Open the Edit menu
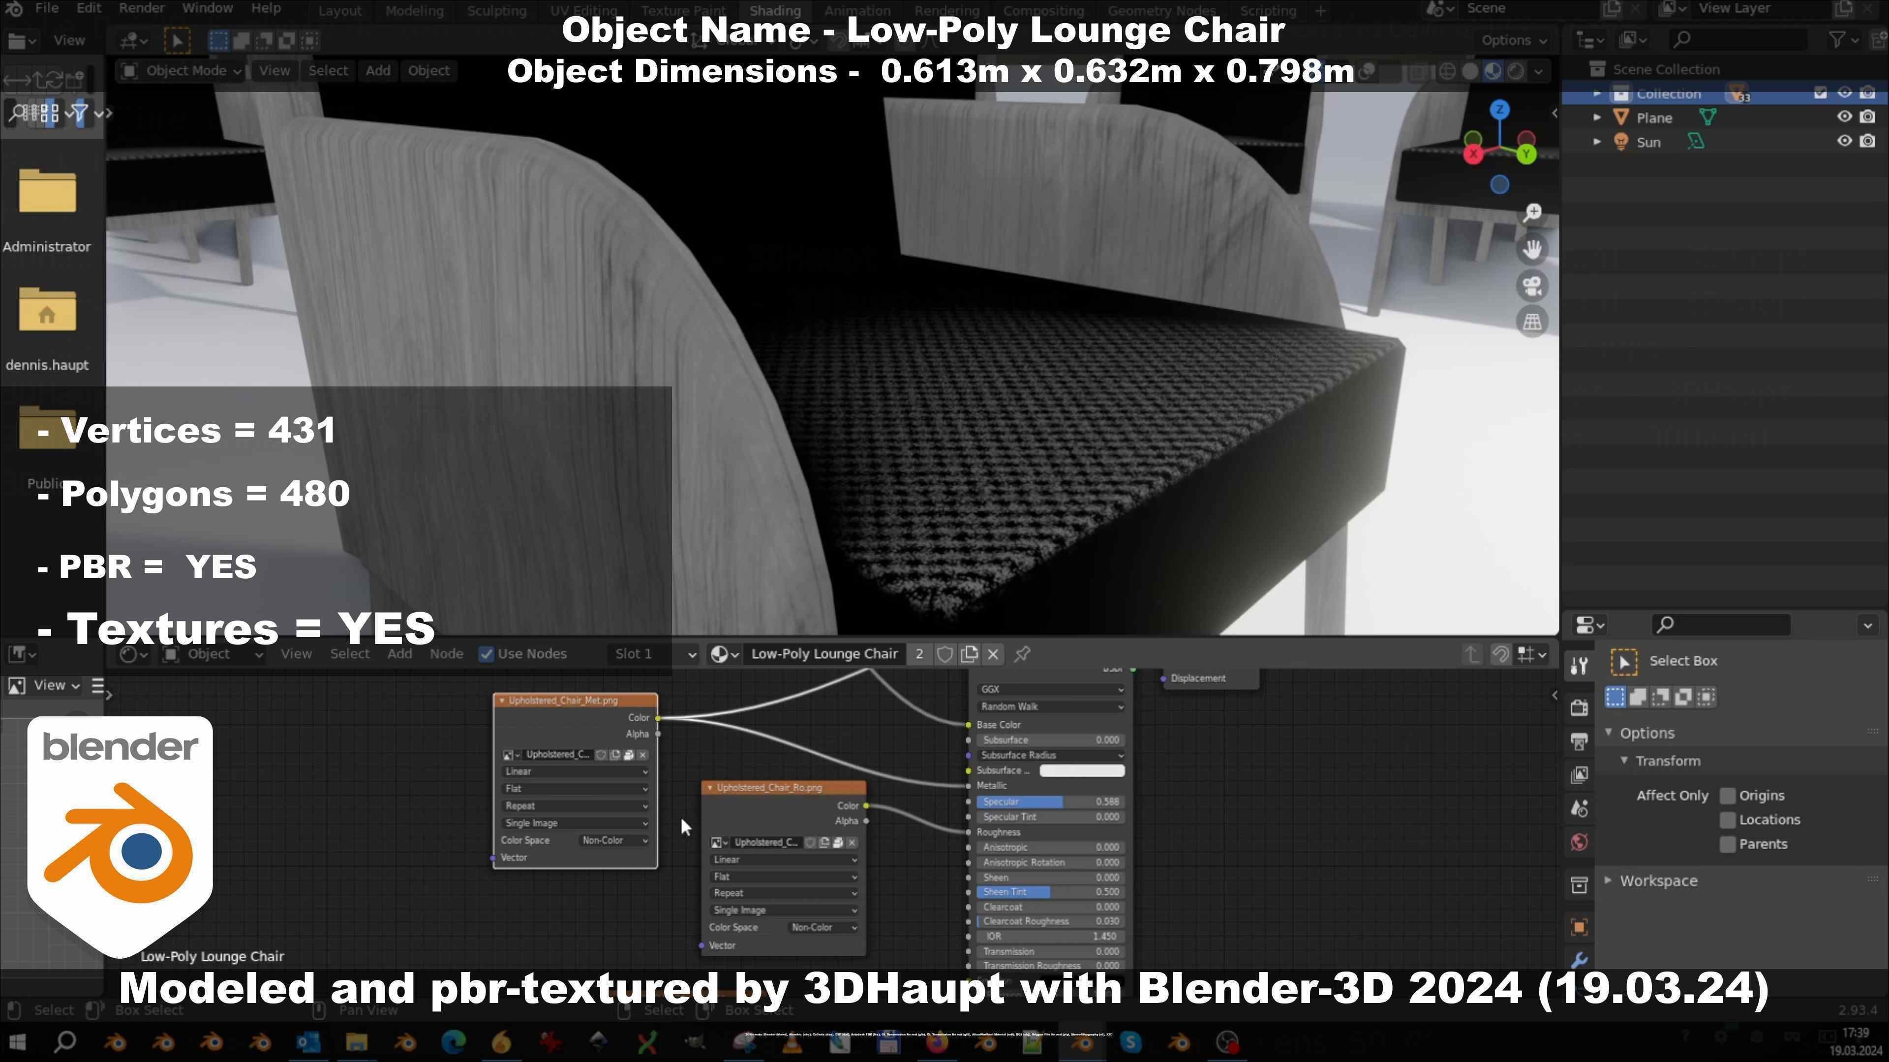Screen dimensions: 1889x1062 point(88,8)
